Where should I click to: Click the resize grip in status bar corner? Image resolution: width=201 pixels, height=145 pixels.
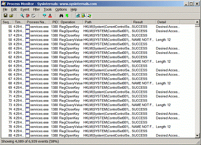(x=198, y=142)
